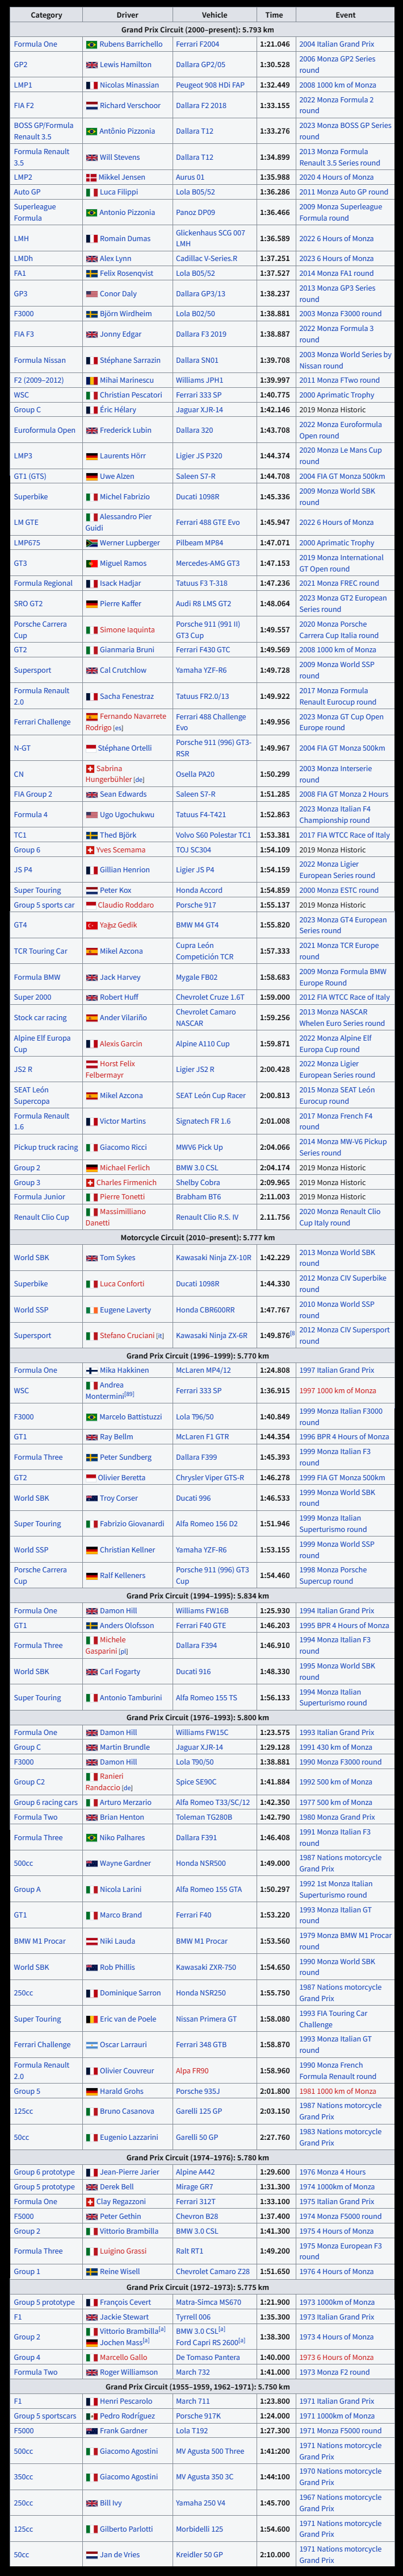The width and height of the screenshot is (403, 2576).
Task: Follow the Volvo S60 Polestar TC1 link
Action: point(213,835)
